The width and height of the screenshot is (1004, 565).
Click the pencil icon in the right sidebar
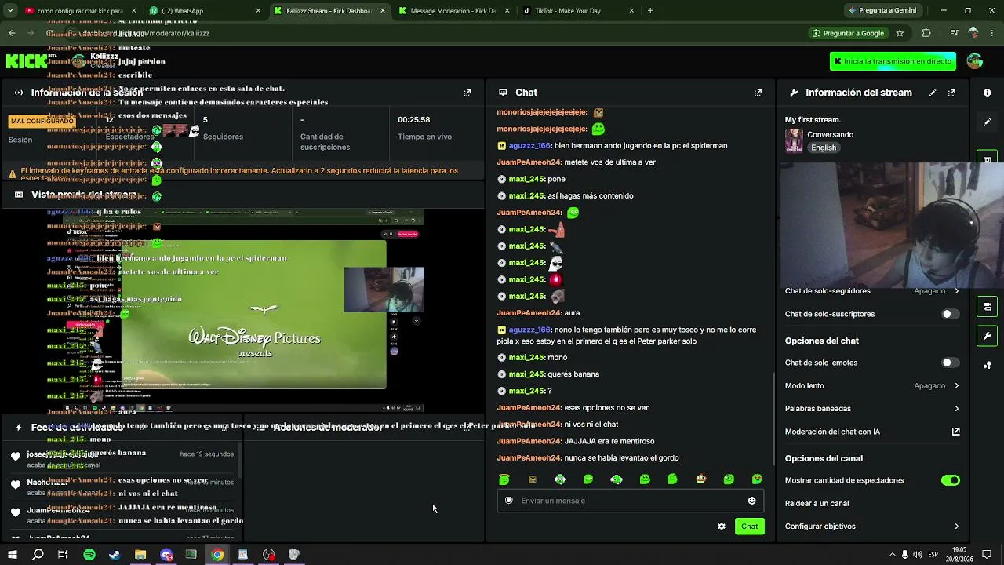987,122
